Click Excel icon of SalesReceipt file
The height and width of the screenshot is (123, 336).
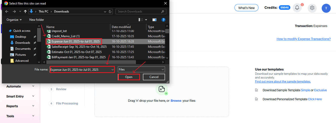(49, 47)
